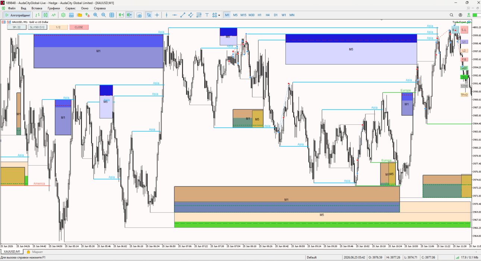
Task: Select the arrow cursor tool
Action: pyautogui.click(x=149, y=15)
